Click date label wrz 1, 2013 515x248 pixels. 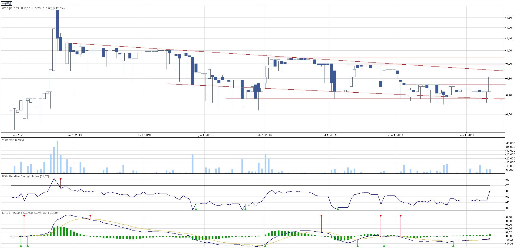click(20, 135)
